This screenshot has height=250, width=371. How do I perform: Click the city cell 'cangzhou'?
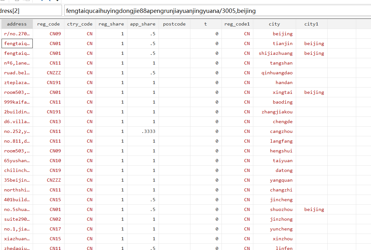[274, 131]
